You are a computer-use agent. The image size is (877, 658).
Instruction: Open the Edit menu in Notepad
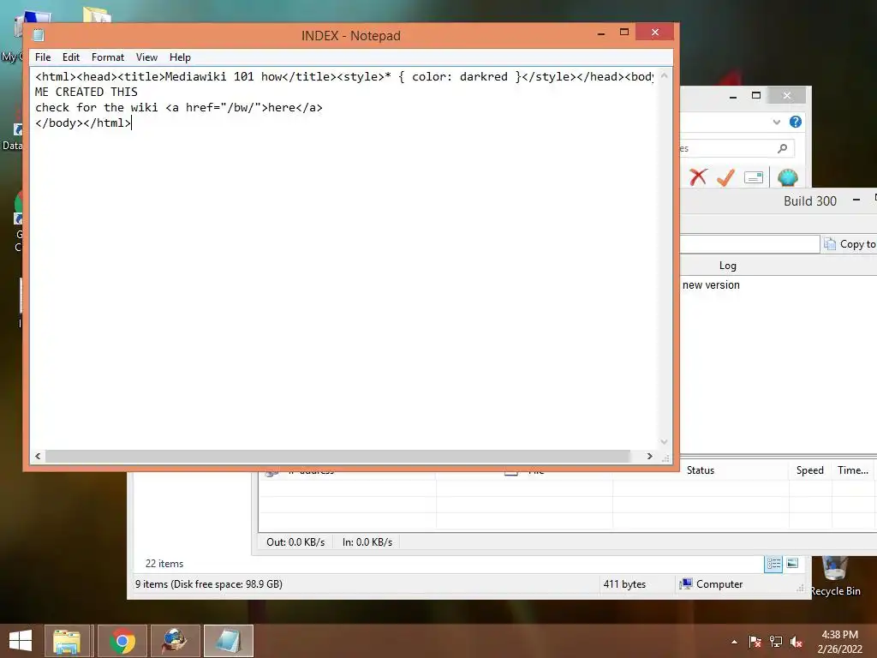coord(70,57)
